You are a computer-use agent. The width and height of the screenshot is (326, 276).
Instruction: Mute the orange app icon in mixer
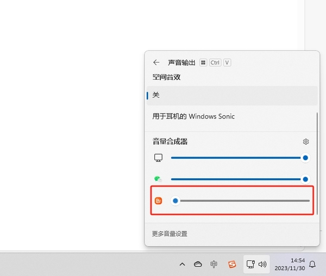pos(159,201)
